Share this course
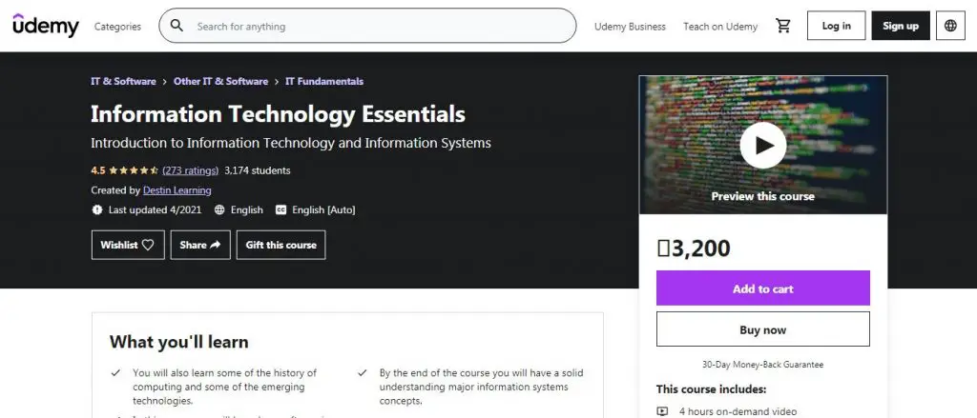 click(200, 245)
